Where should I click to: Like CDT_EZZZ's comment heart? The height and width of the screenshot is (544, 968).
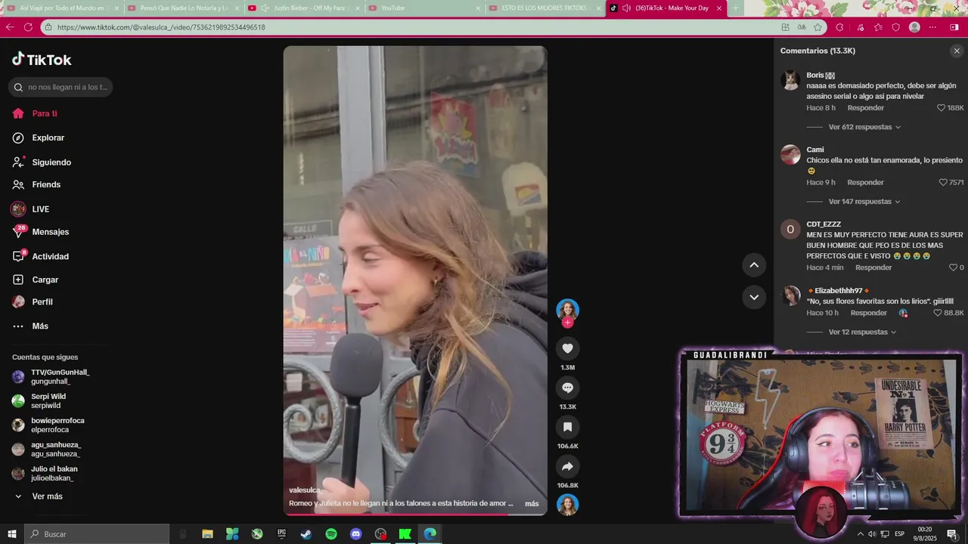[953, 267]
